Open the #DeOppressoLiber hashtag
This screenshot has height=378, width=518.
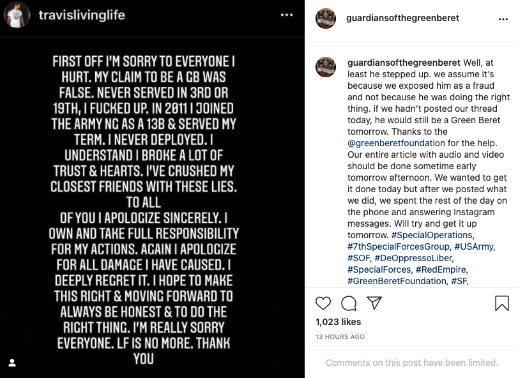(x=413, y=258)
